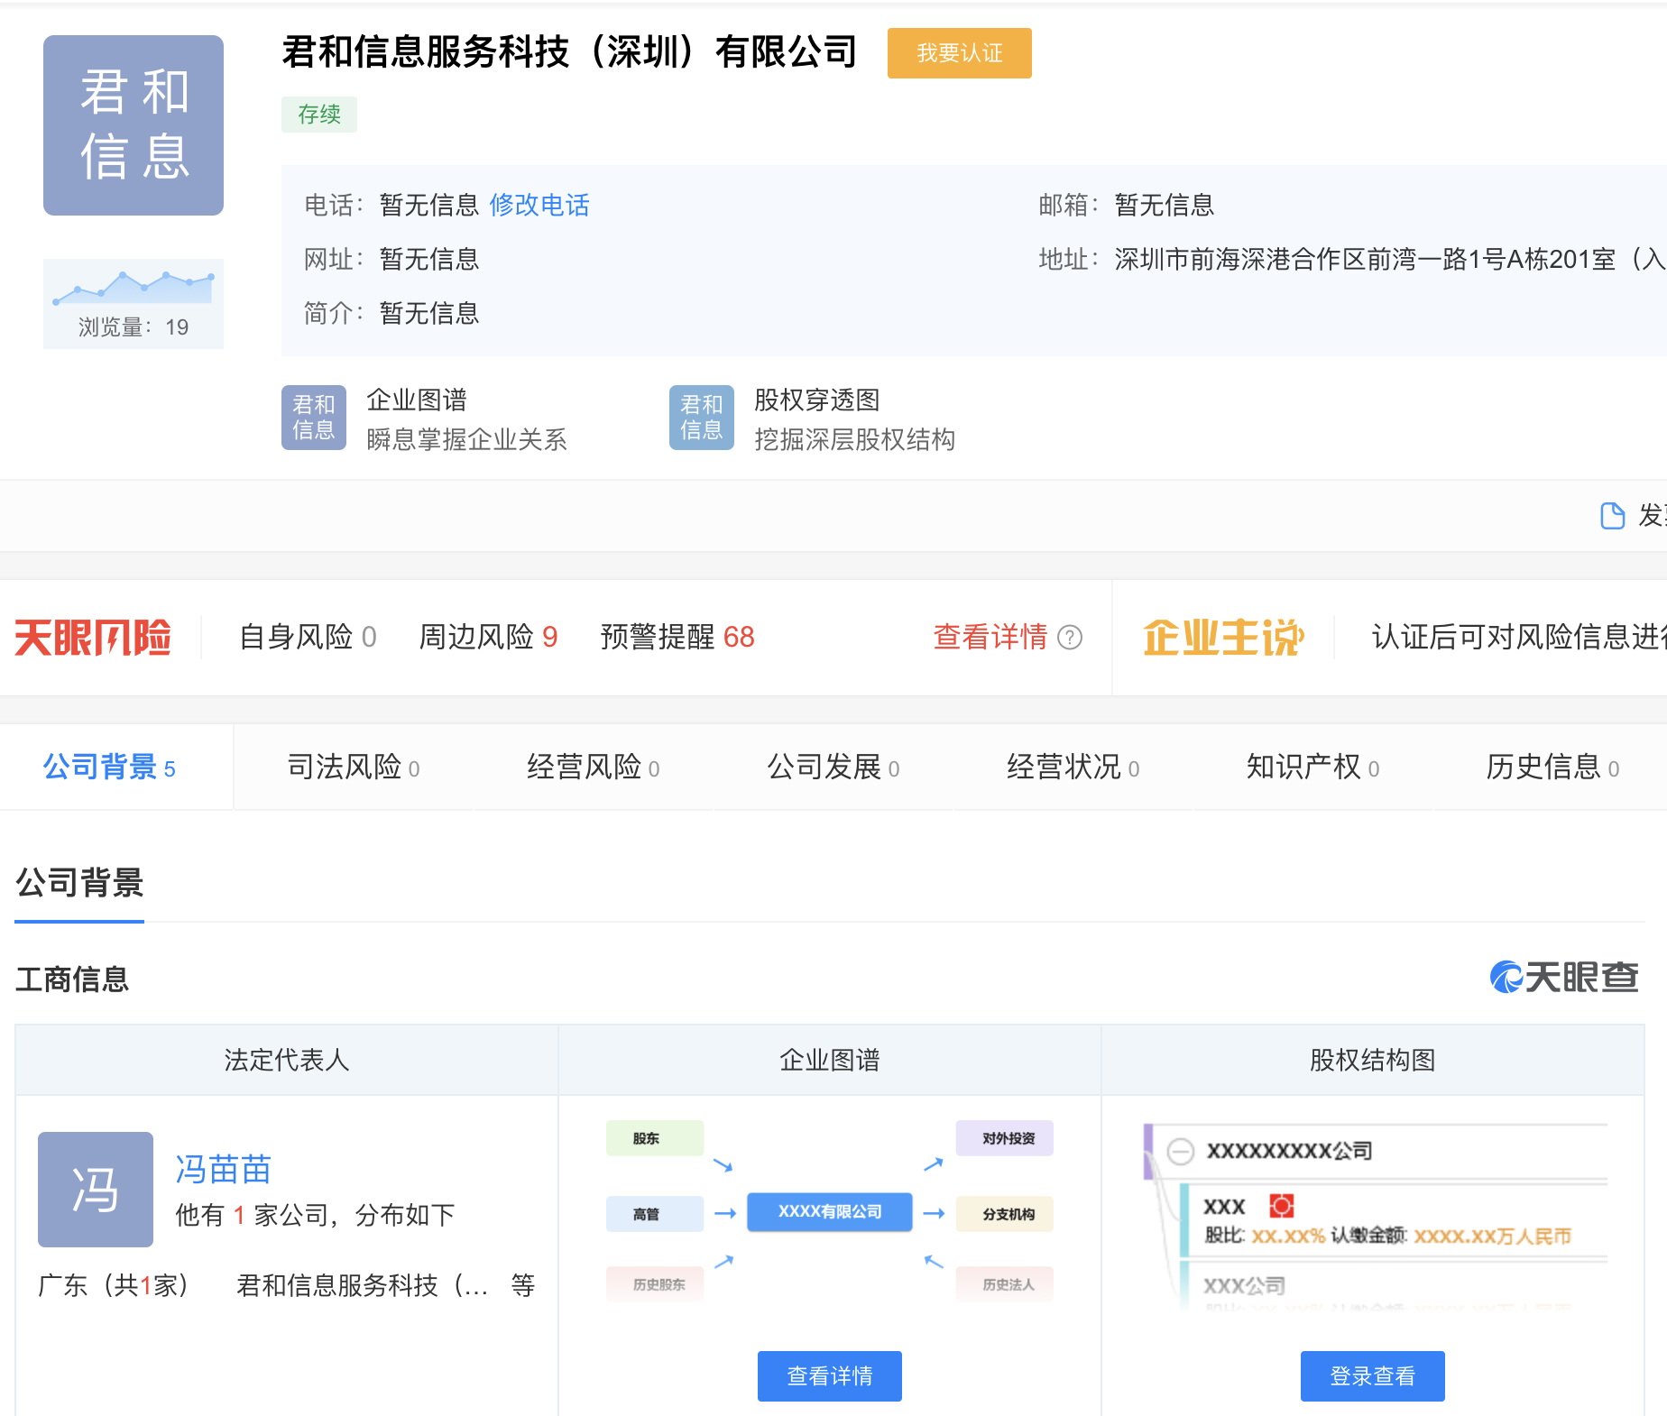Click the 修改电话 link
Screen dimensions: 1667x1416
click(539, 205)
